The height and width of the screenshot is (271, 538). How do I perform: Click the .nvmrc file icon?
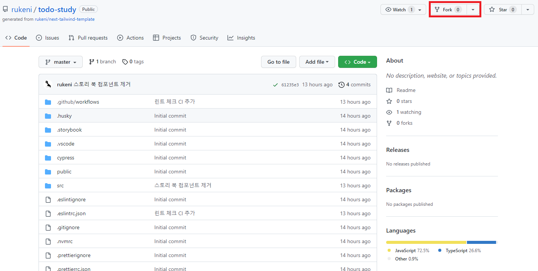pyautogui.click(x=48, y=241)
